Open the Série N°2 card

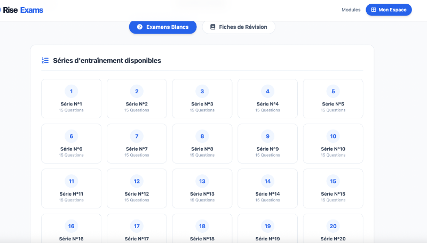137,99
